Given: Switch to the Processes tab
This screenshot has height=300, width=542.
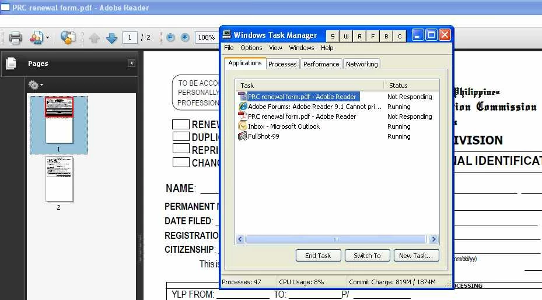Looking at the screenshot, I should coord(282,64).
